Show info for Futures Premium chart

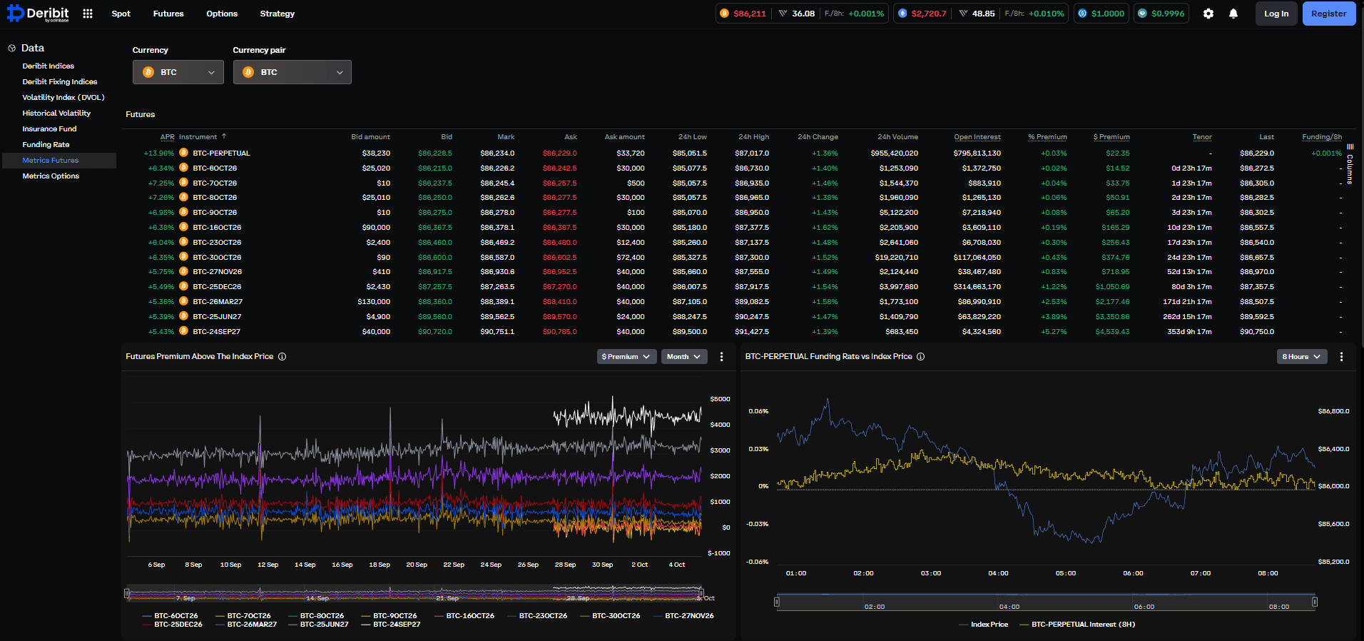(283, 357)
